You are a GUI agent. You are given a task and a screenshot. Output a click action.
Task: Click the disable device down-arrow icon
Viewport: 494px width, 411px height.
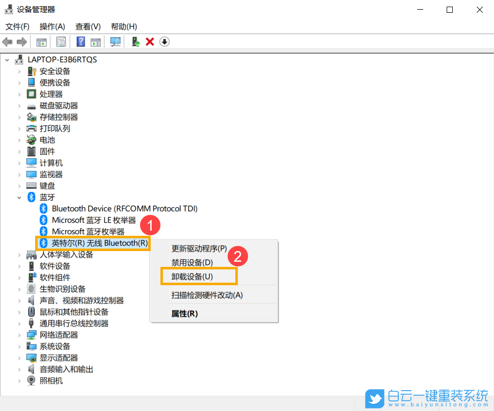164,41
